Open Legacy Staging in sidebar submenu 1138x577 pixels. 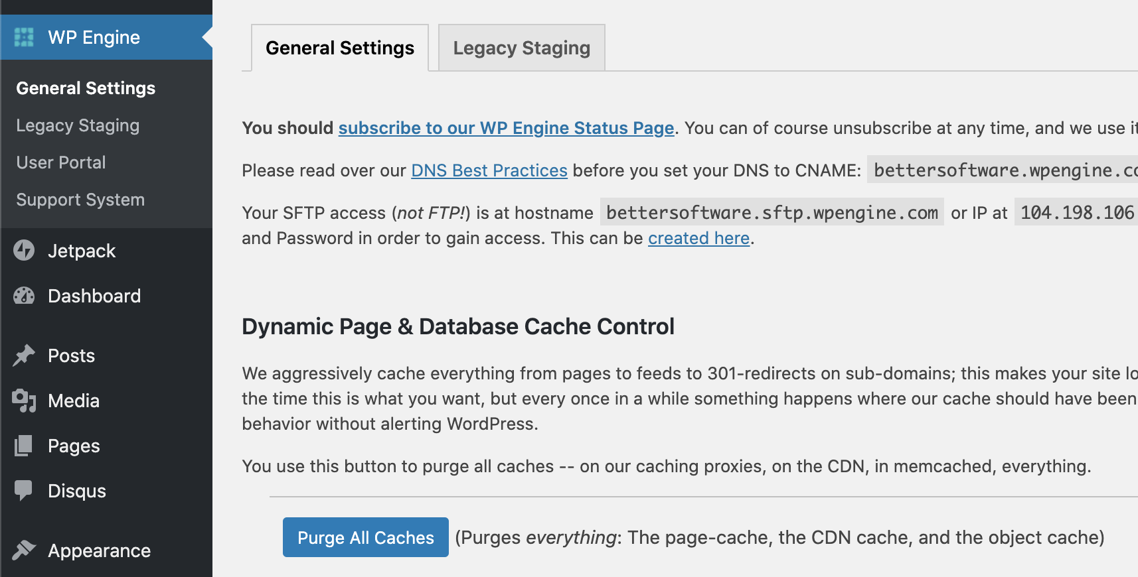tap(78, 125)
